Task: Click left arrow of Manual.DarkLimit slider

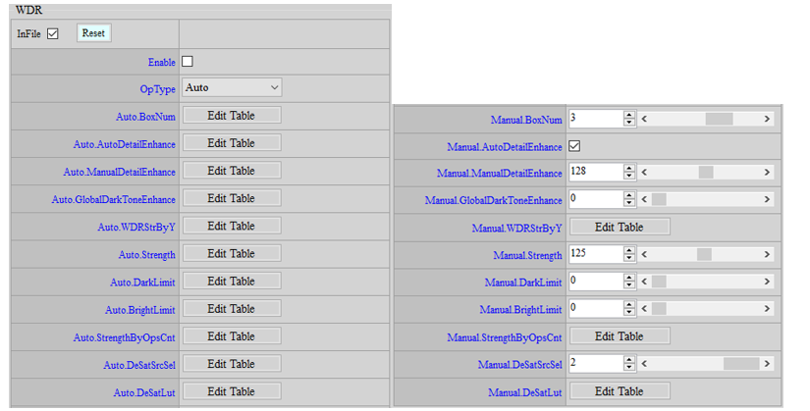Action: 645,283
